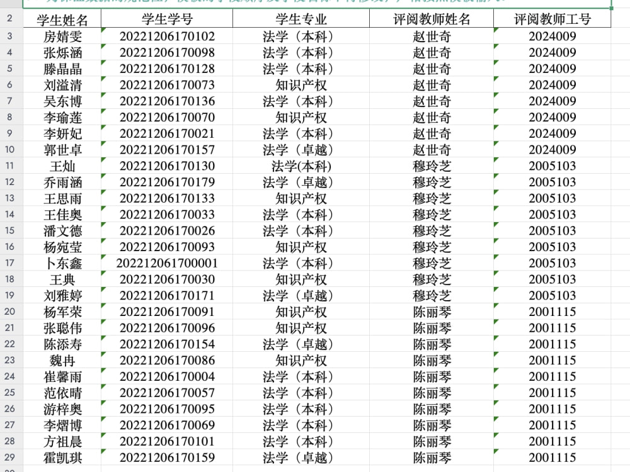Select student ID cell 202212061700001
Image resolution: width=630 pixels, height=472 pixels.
click(x=167, y=263)
